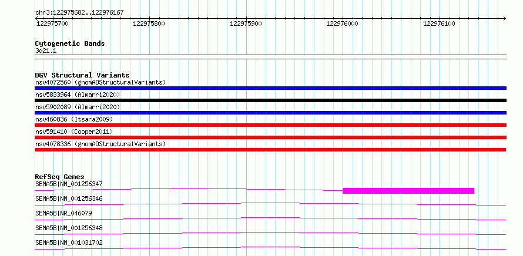The height and width of the screenshot is (256, 523).
Task: Select the RefSeq Genes track title
Action: coord(59,177)
